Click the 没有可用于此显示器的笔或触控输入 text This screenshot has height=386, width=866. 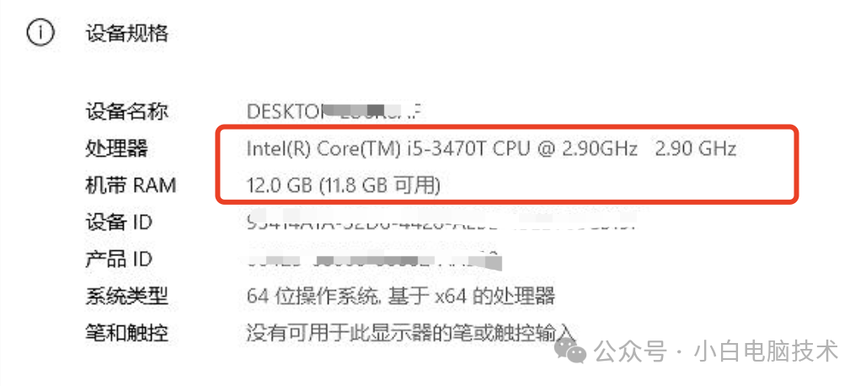coord(410,333)
